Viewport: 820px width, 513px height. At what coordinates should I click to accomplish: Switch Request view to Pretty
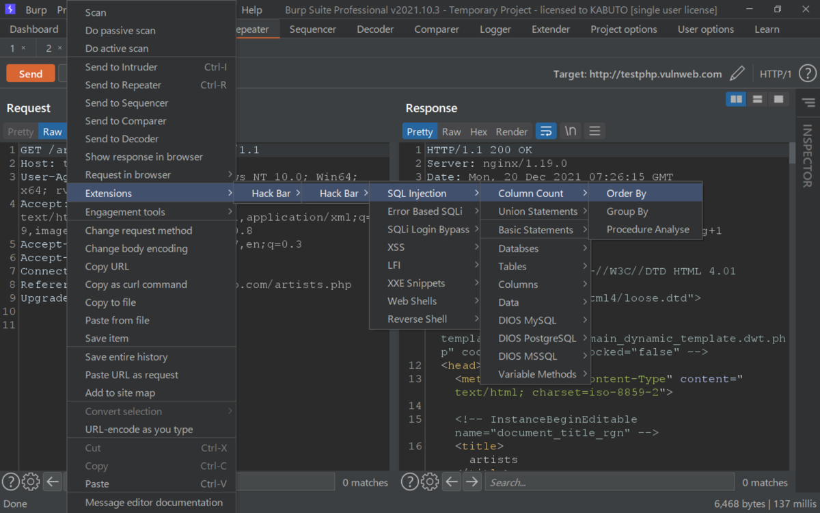(20, 132)
